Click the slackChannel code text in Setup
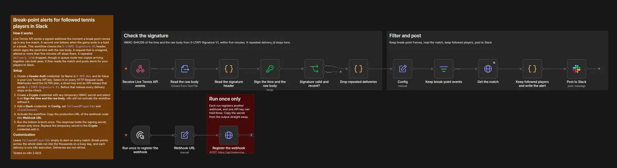 tap(27, 110)
